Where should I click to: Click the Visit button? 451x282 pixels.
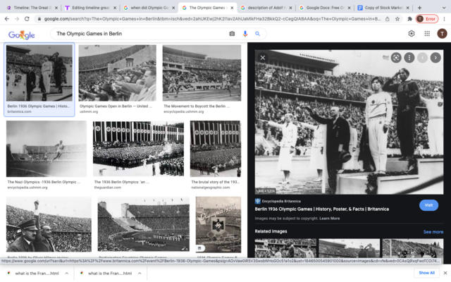coord(428,205)
